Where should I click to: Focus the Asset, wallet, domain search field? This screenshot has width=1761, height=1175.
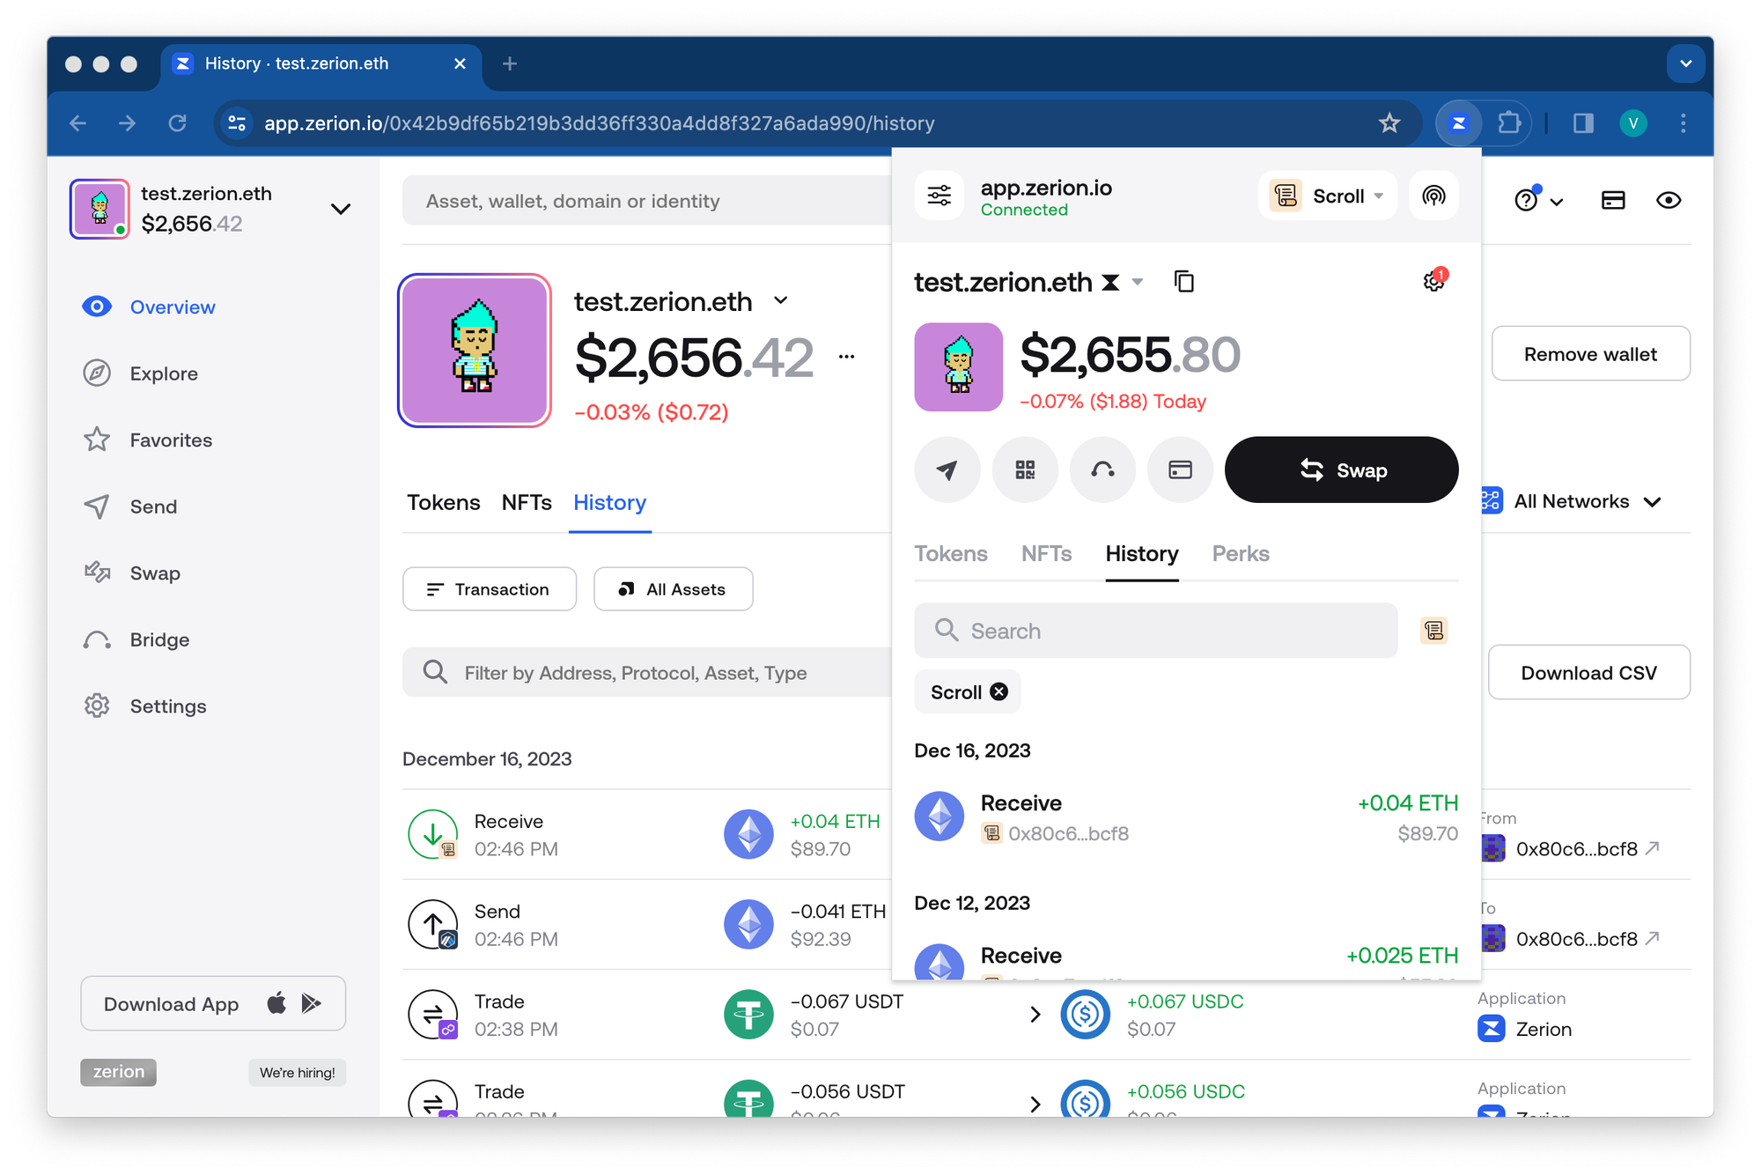[647, 201]
